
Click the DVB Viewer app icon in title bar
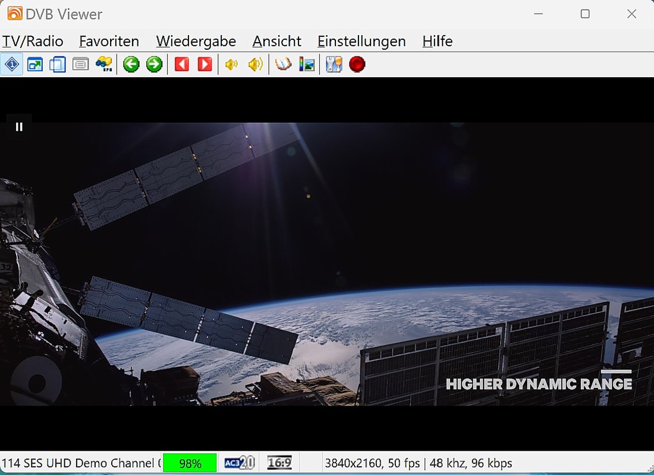tap(15, 14)
